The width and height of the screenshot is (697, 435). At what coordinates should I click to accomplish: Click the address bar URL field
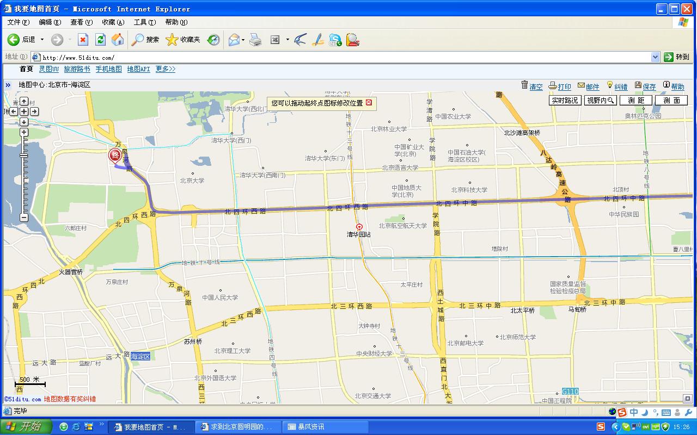(346, 57)
